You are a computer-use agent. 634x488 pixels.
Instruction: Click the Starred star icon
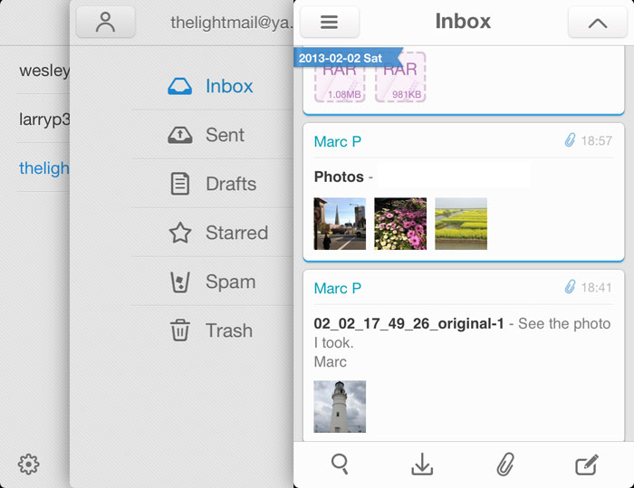coord(180,233)
